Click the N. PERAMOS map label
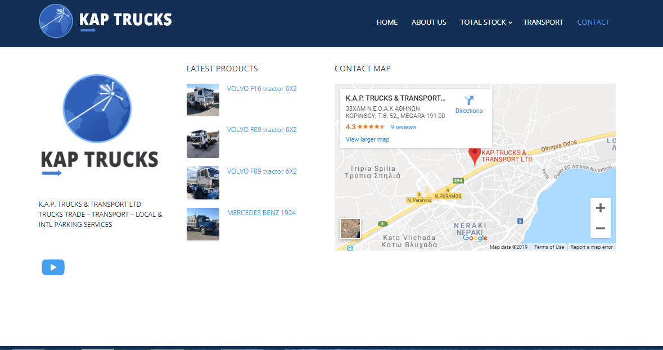The width and height of the screenshot is (663, 350). 448,196
